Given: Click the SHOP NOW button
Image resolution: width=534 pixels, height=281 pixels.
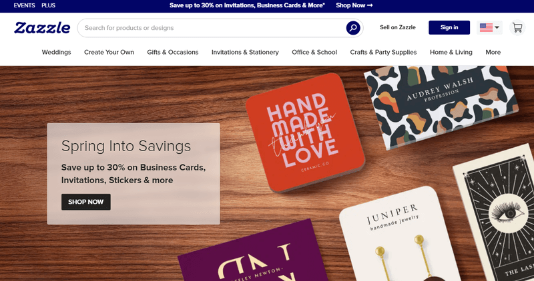Looking at the screenshot, I should point(86,202).
